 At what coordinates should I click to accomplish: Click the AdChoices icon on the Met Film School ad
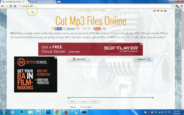(56, 57)
